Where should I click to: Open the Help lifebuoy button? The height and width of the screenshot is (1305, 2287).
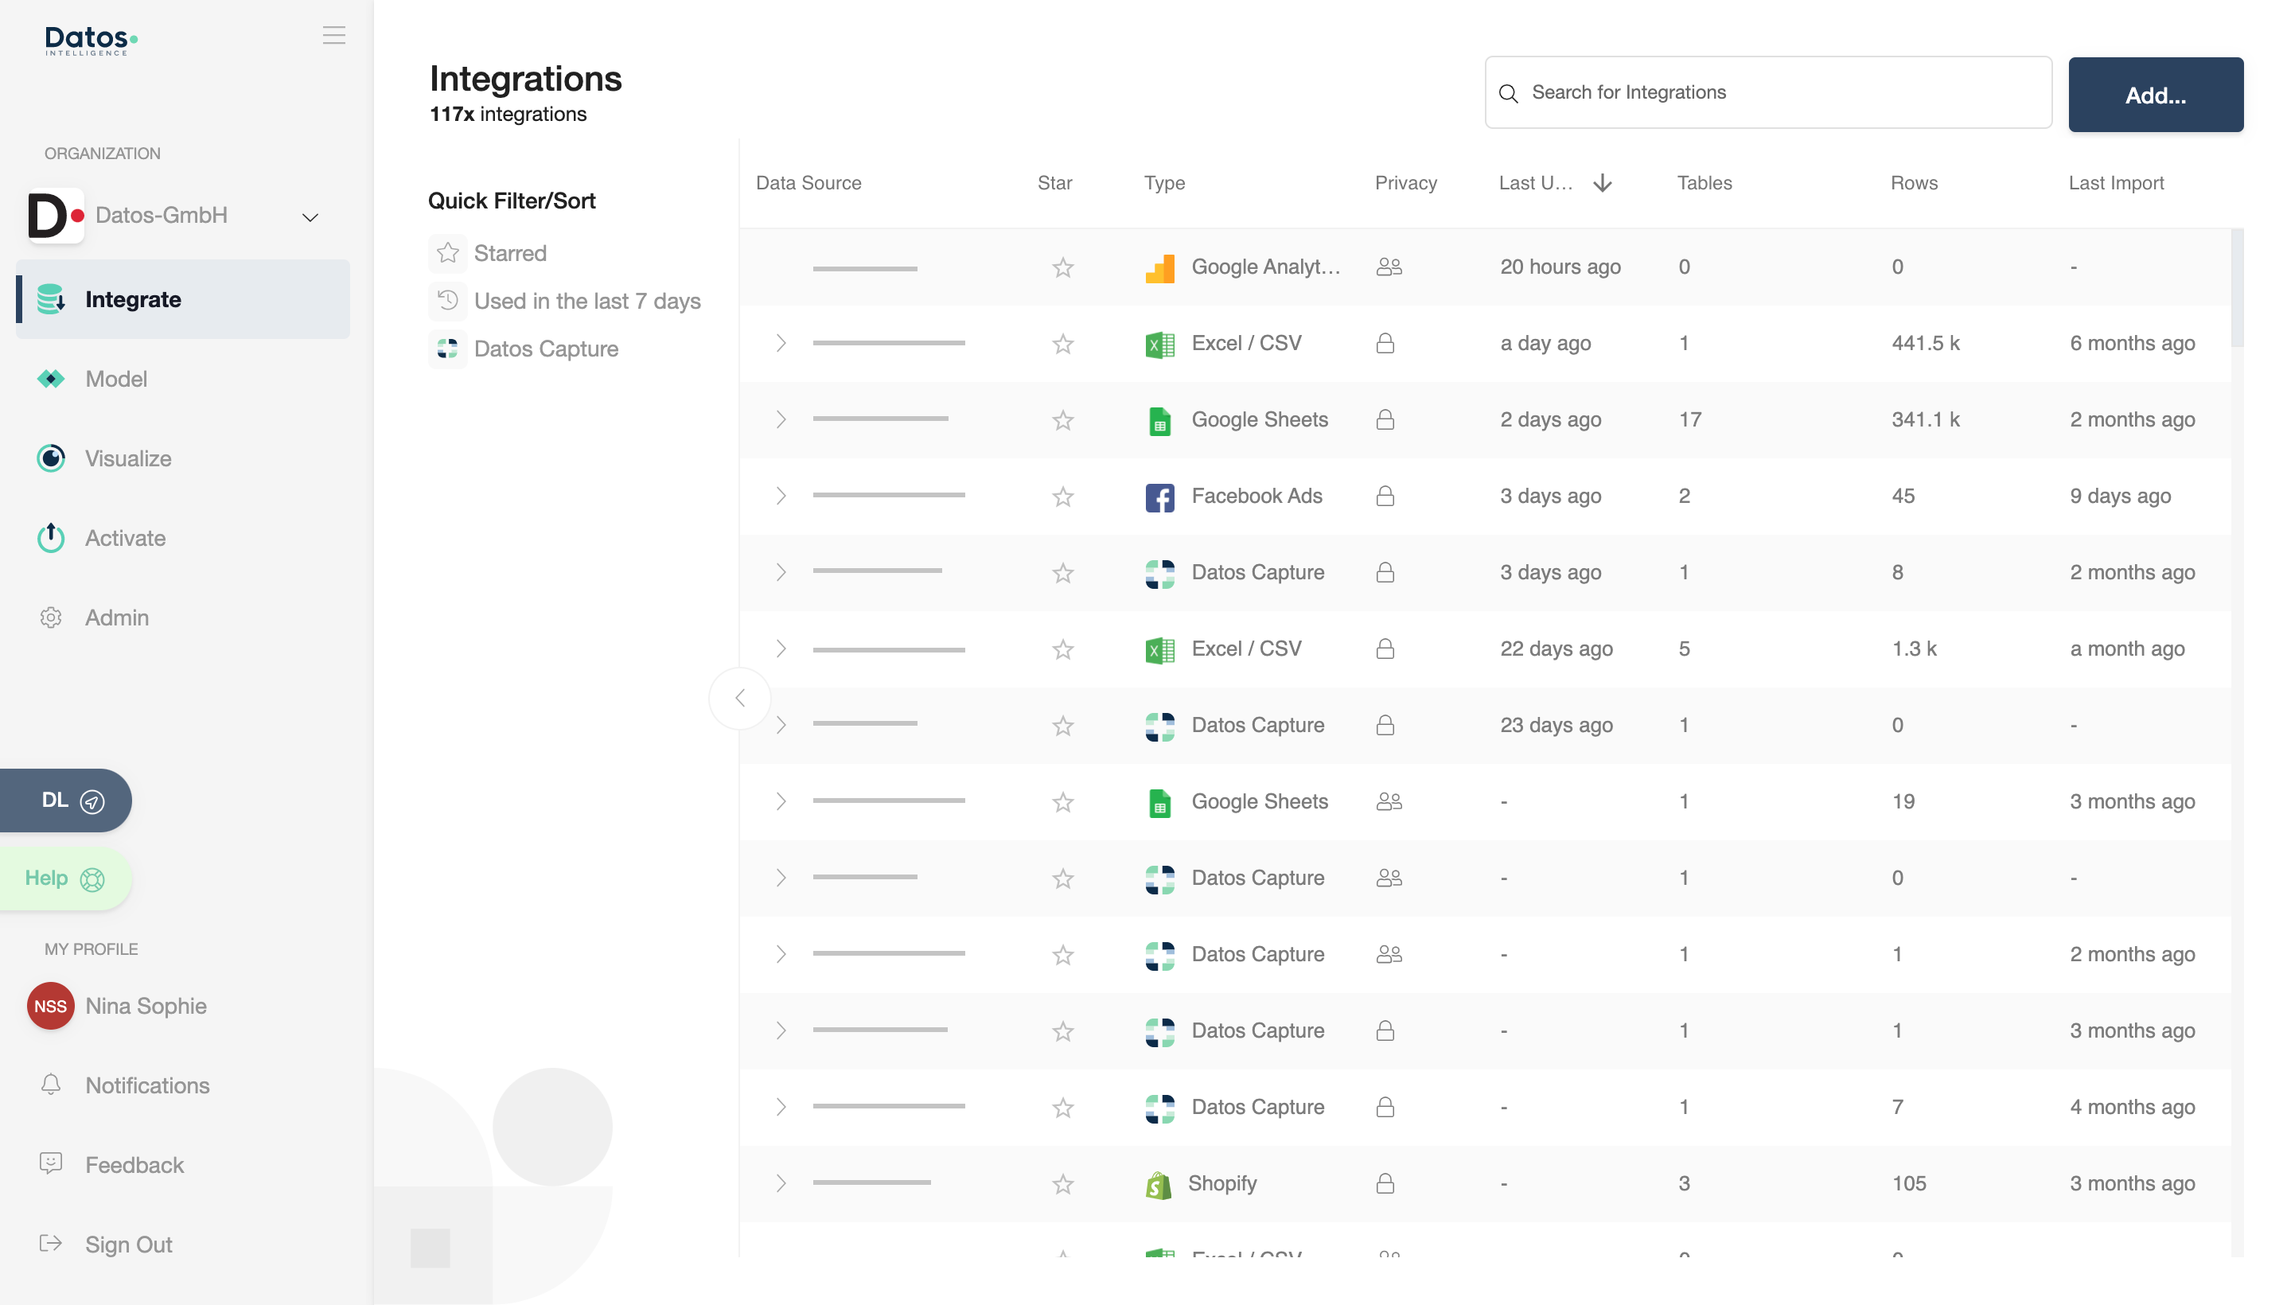coord(64,878)
